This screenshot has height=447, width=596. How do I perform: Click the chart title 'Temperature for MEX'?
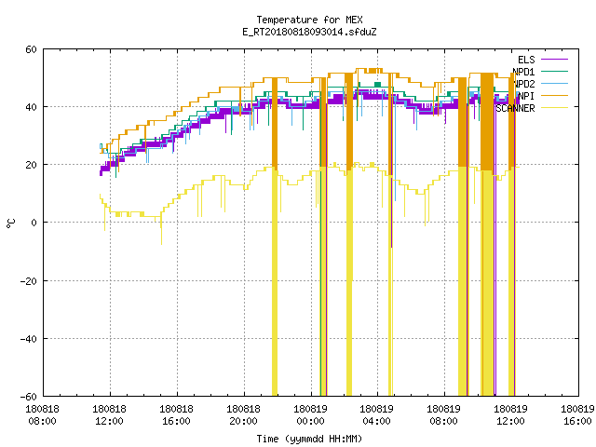[309, 20]
